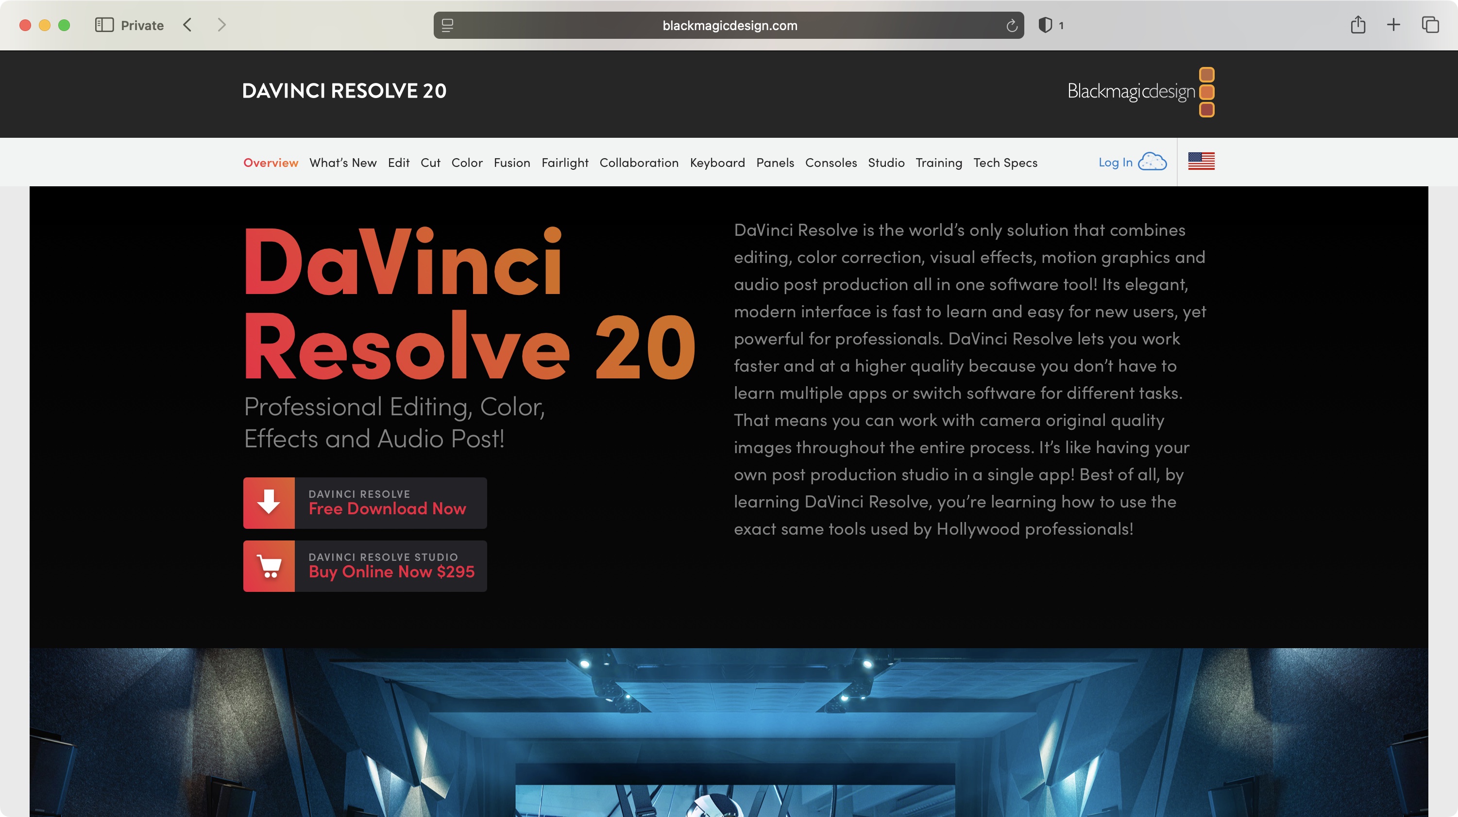Click the Blackmagicdesign logo

(x=1140, y=92)
